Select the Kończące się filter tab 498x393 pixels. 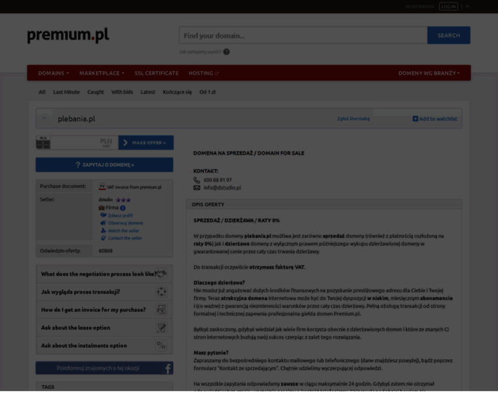(177, 92)
